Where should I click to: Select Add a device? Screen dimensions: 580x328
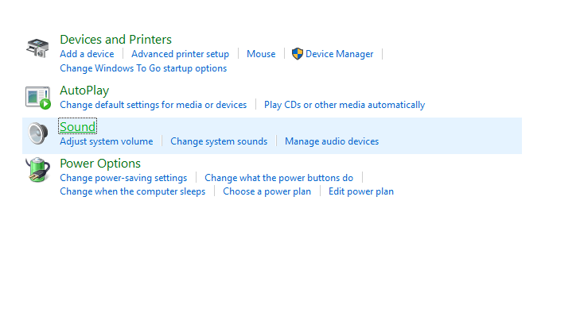(87, 54)
